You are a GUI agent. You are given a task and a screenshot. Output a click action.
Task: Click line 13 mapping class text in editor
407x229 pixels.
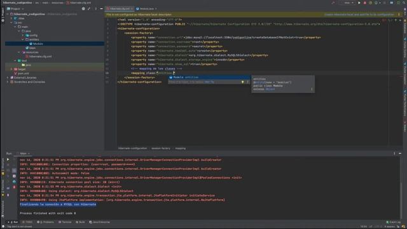(152, 73)
